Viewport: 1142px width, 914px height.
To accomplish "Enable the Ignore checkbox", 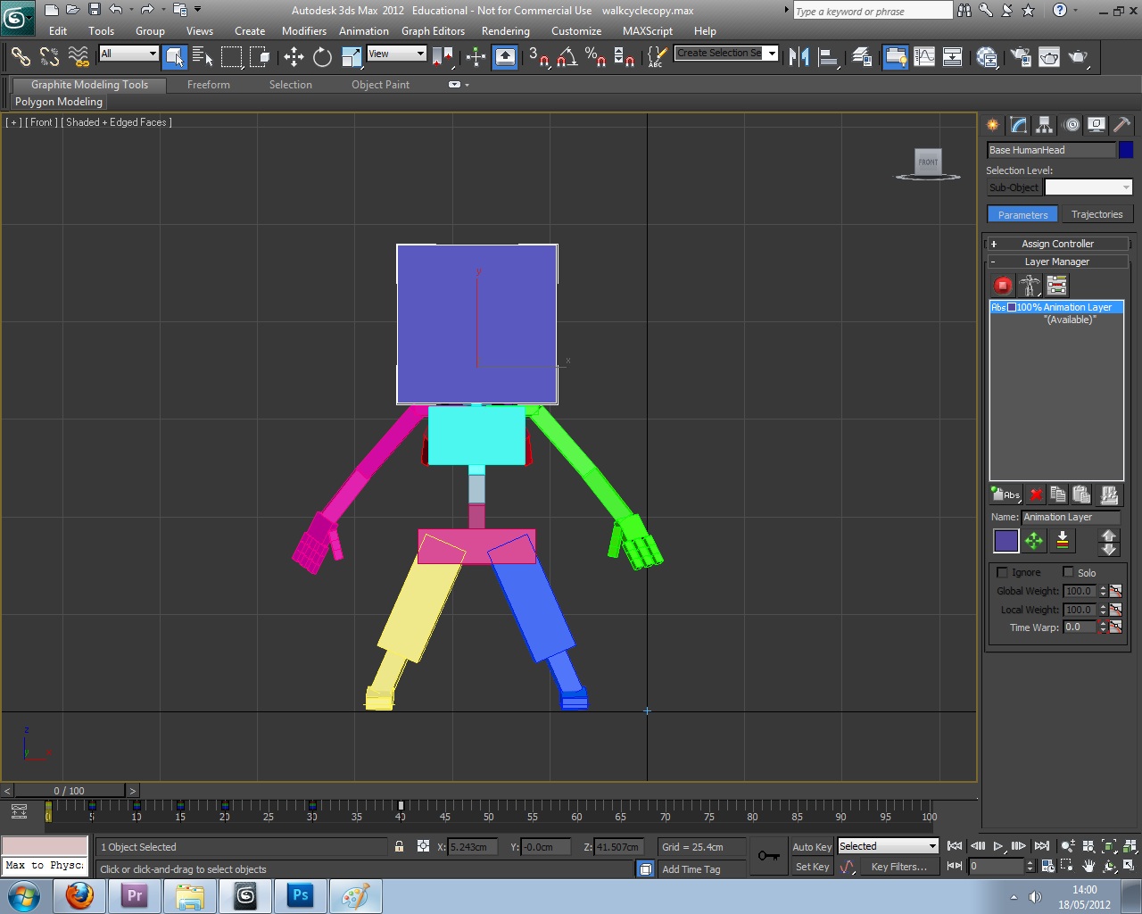I will [x=1002, y=572].
